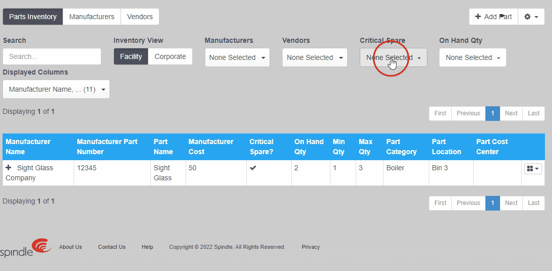Select the Facility inventory view

click(131, 56)
